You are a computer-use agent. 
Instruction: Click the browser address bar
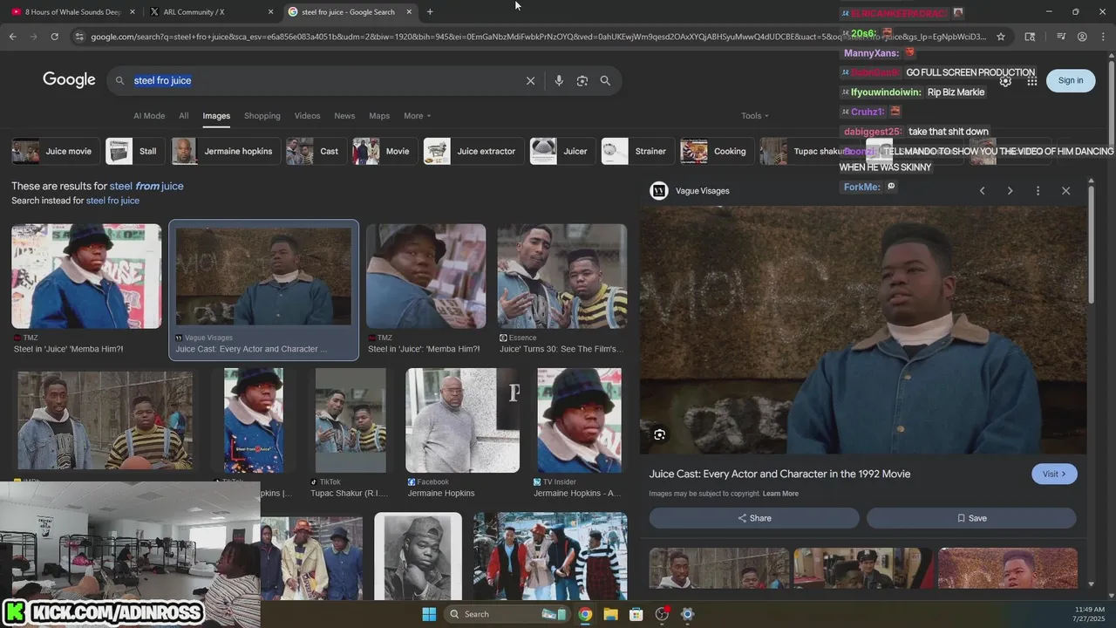click(538, 37)
